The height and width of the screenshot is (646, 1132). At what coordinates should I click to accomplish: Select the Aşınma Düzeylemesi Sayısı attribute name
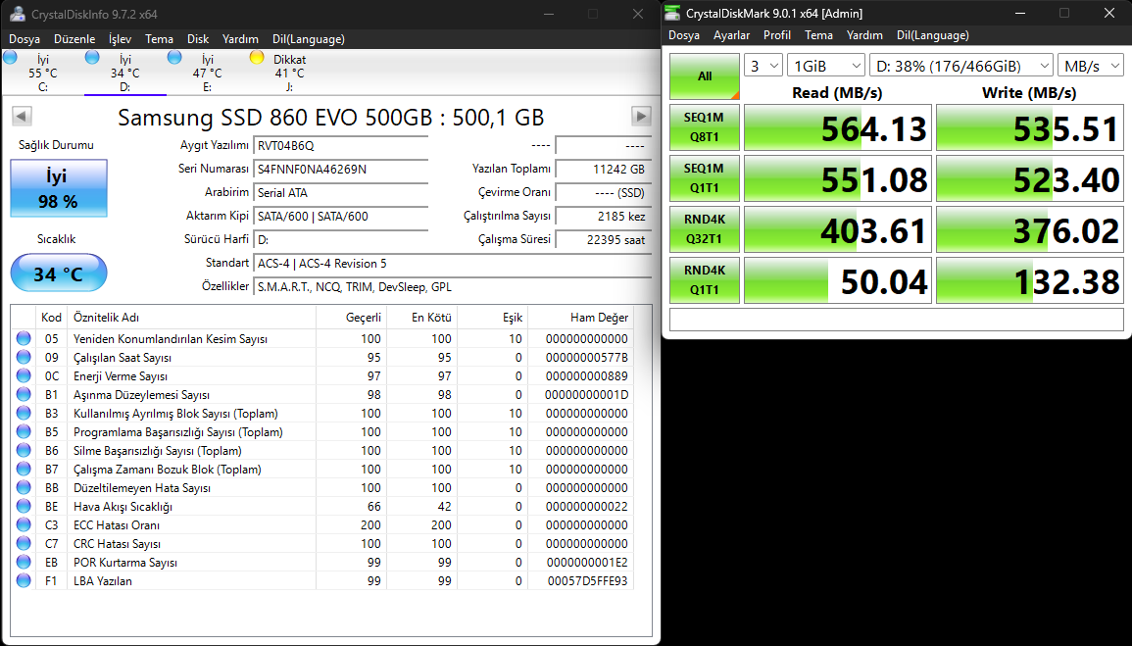[141, 395]
